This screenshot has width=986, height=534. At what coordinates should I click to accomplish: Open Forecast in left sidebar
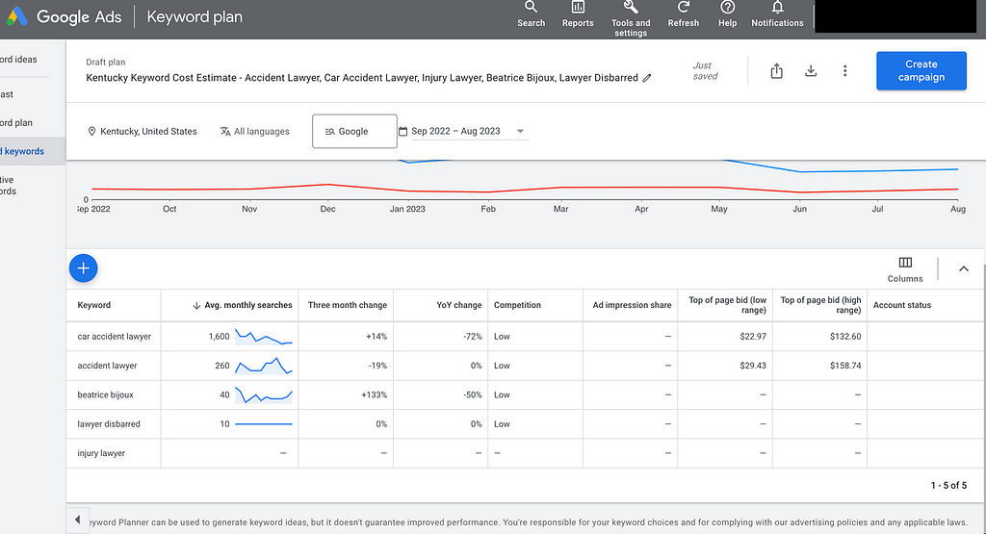7,94
